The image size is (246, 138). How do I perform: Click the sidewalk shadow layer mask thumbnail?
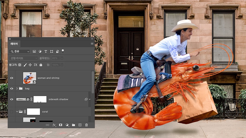(40, 99)
